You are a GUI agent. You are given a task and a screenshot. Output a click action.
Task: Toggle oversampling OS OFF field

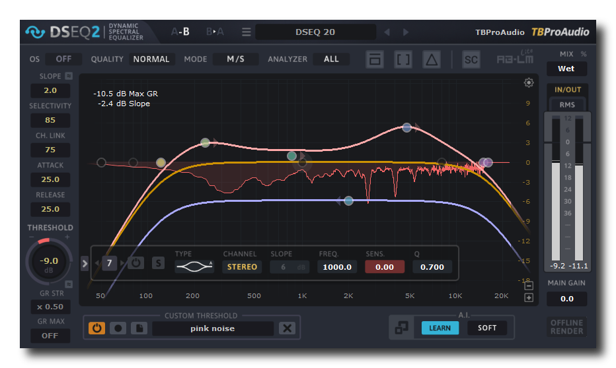pyautogui.click(x=63, y=59)
